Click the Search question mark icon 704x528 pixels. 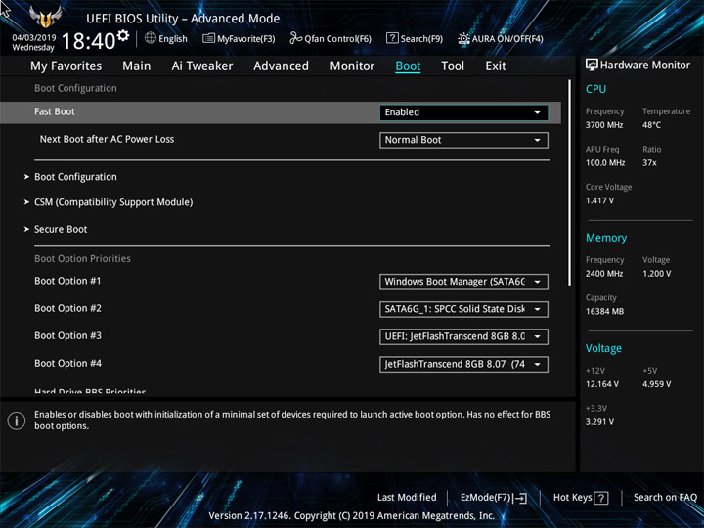pos(392,38)
